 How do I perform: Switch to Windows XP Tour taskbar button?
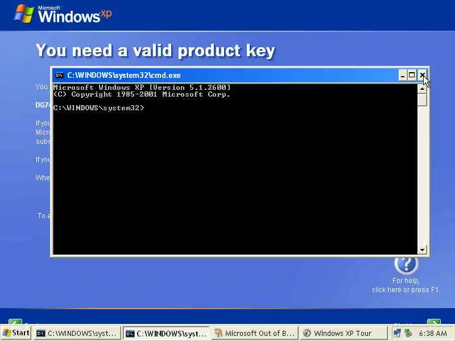click(x=344, y=333)
